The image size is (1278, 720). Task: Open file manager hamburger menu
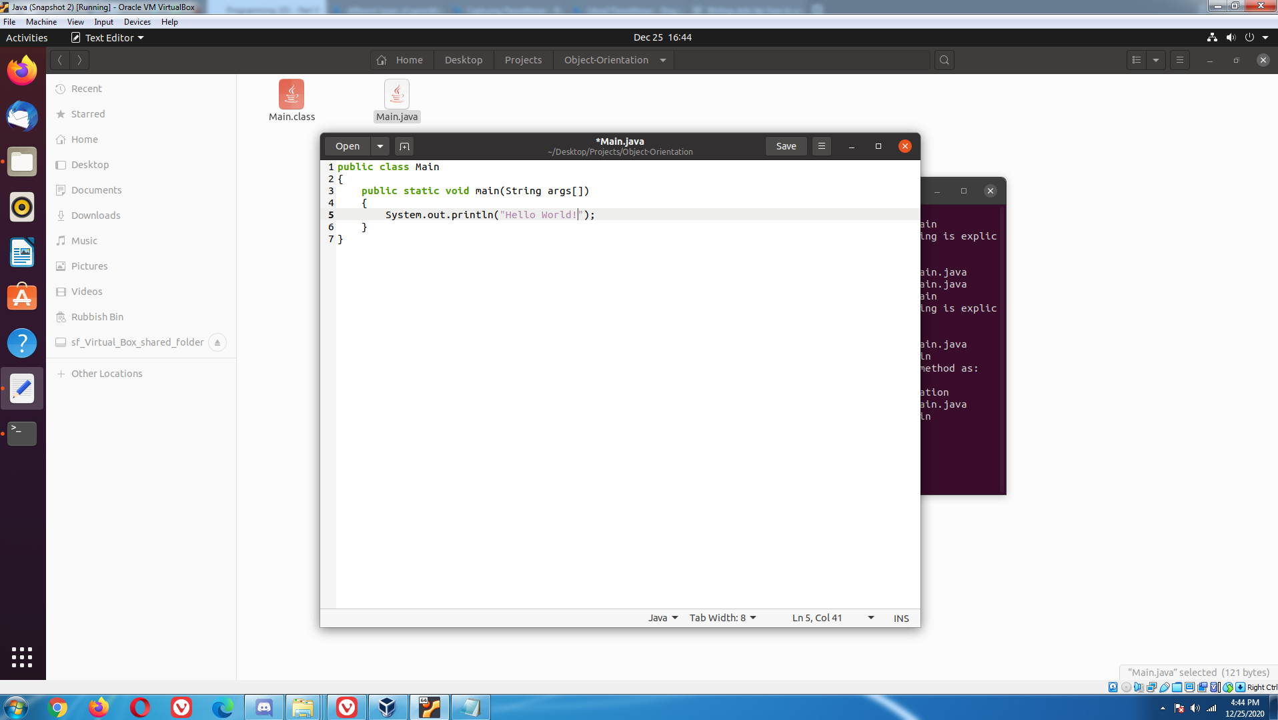click(x=1179, y=60)
